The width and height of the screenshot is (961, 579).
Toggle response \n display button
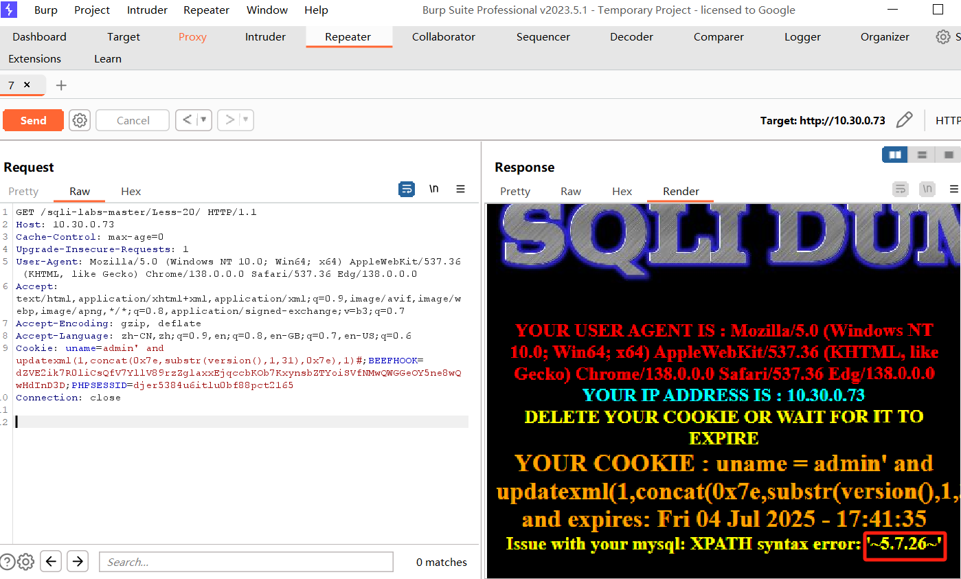(927, 189)
